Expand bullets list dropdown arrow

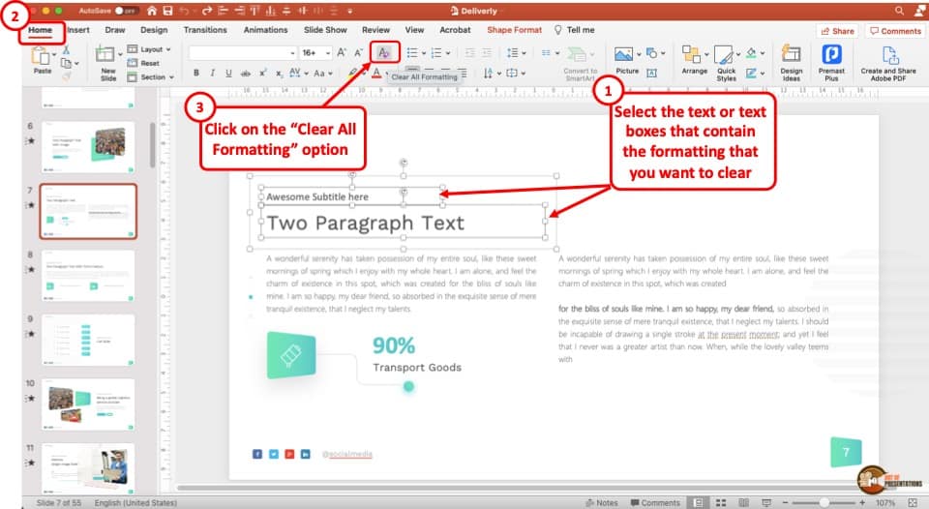pos(424,53)
